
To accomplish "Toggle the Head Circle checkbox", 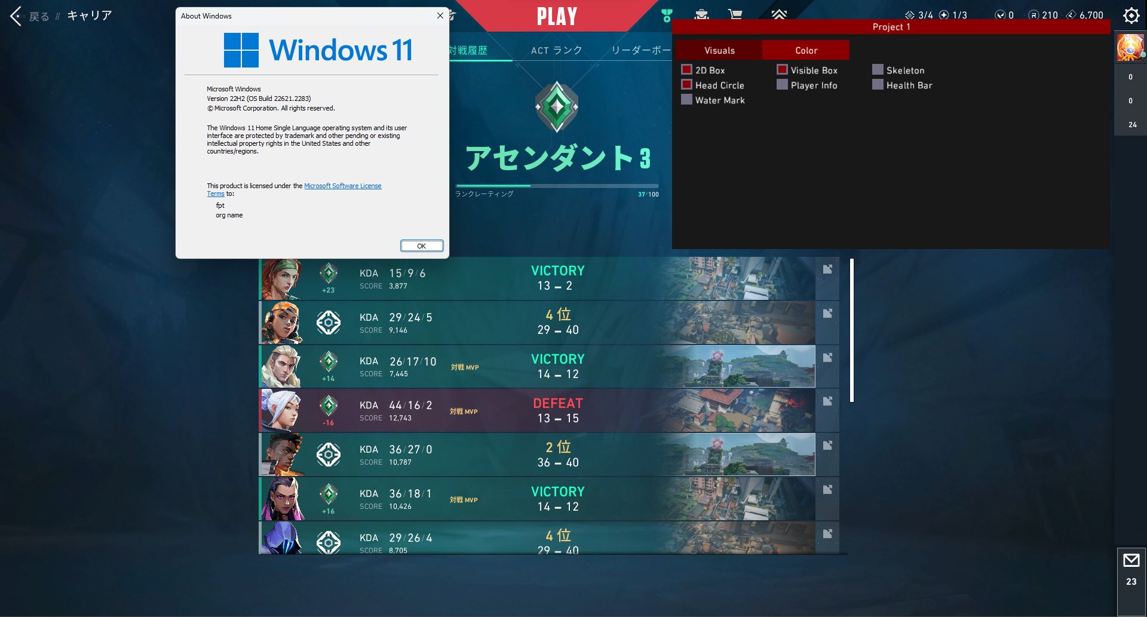I will tap(687, 85).
